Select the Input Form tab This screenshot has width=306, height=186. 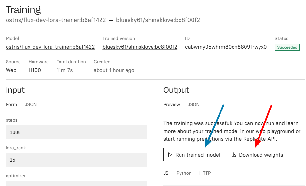(11, 104)
